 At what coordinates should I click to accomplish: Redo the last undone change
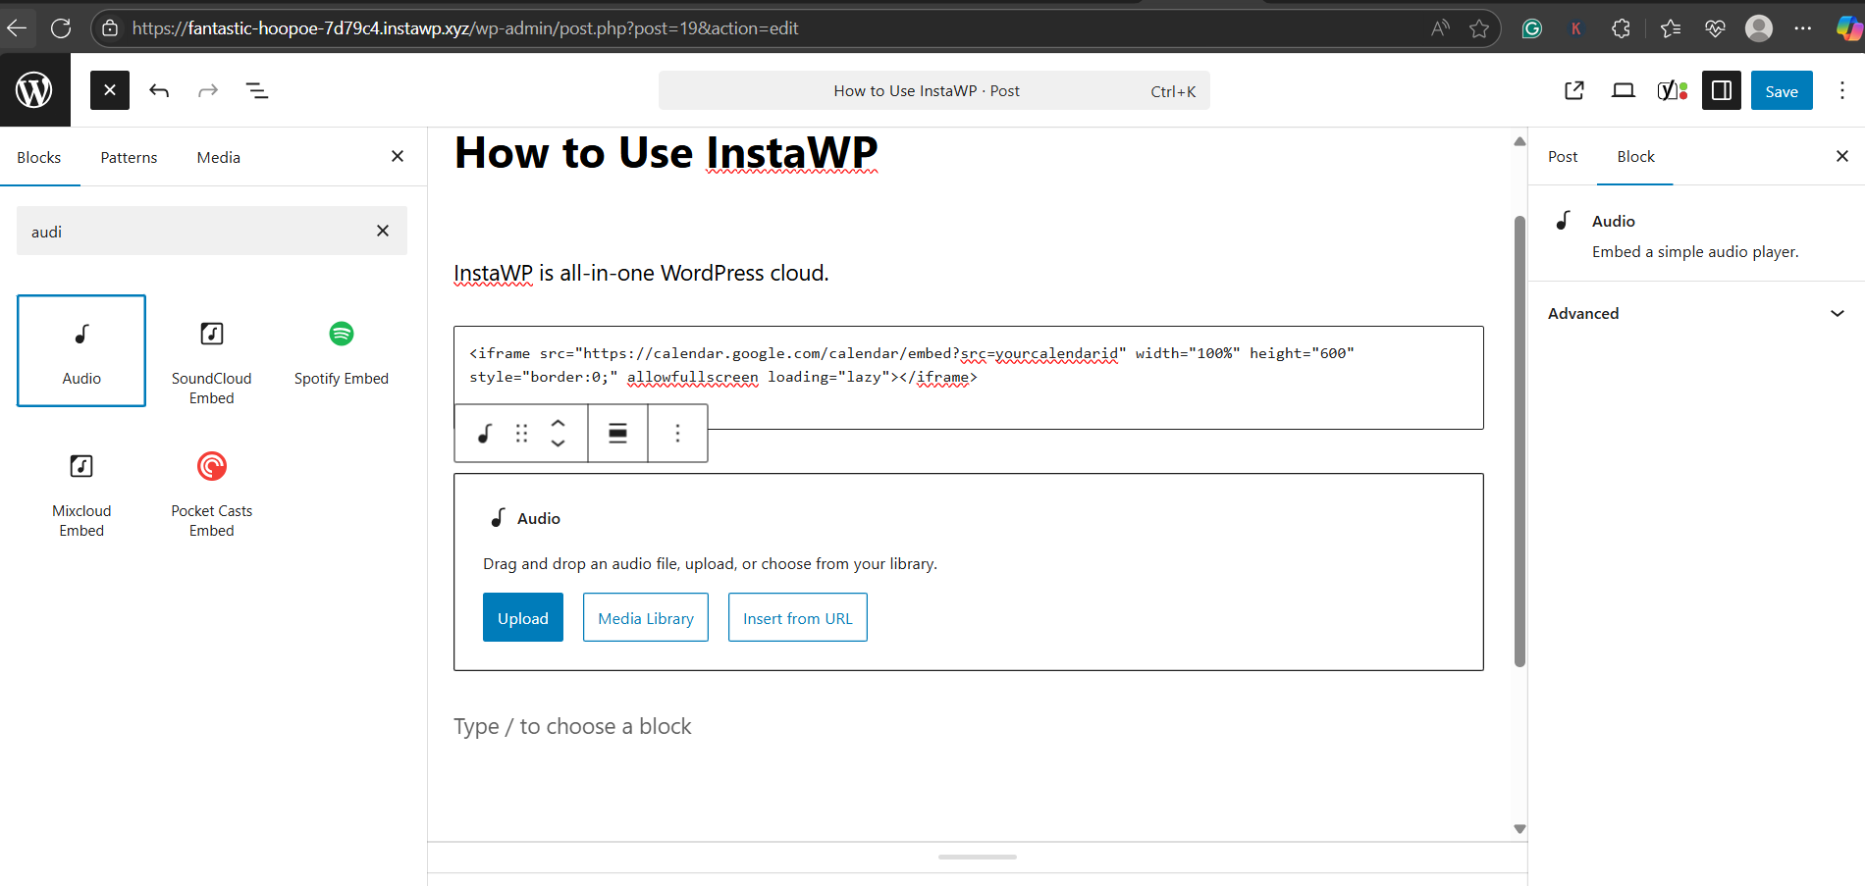coord(208,90)
